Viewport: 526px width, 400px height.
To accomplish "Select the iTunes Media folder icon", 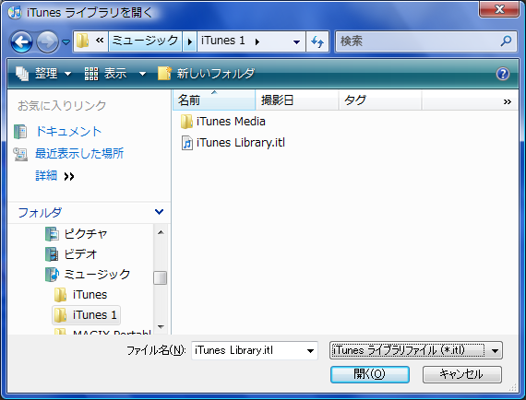I will click(186, 122).
